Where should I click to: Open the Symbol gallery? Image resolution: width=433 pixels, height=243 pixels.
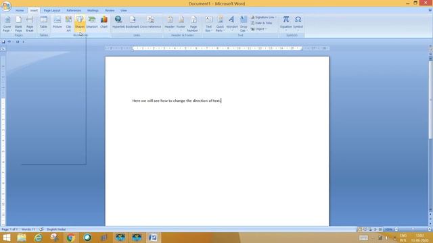[298, 23]
